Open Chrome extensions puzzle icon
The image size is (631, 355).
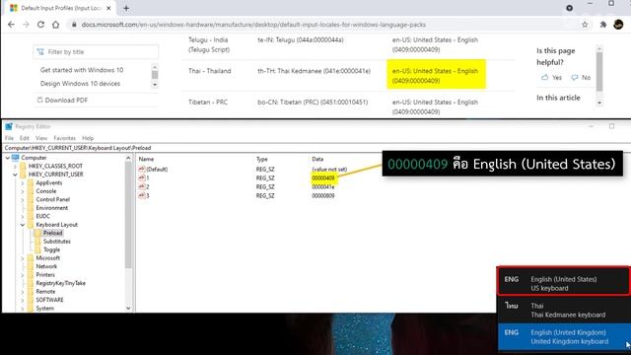pyautogui.click(x=602, y=25)
